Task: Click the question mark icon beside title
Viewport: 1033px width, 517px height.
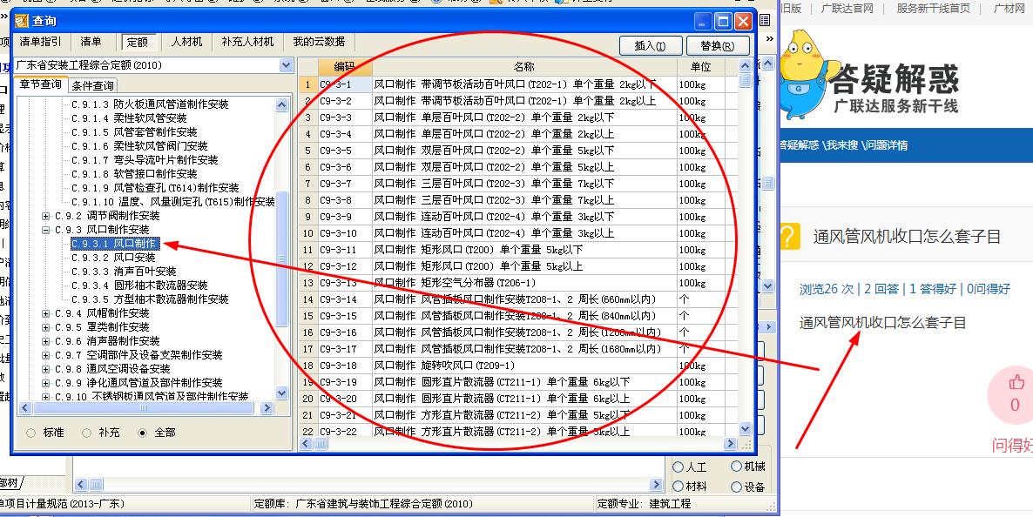Action: click(x=789, y=236)
